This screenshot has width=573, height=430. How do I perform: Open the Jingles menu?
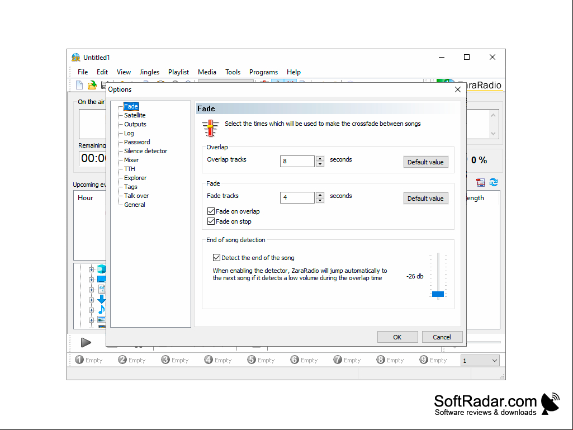149,72
